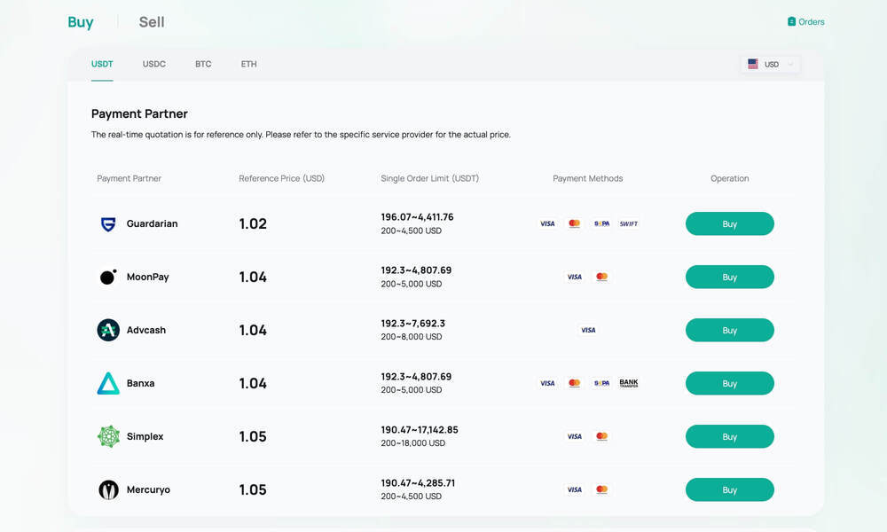Click the SWIFT icon in Guardarian row
Image resolution: width=887 pixels, height=532 pixels.
pos(629,223)
